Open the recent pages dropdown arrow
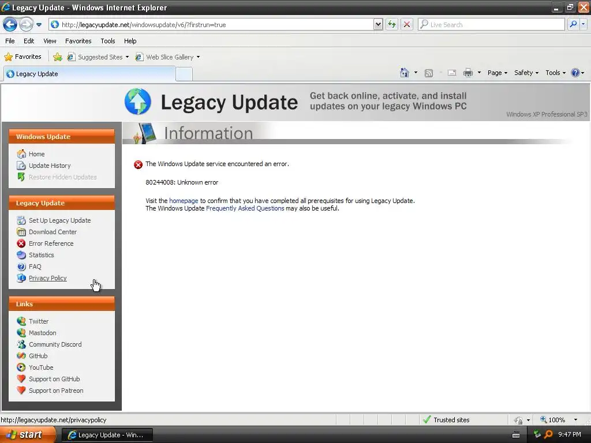This screenshot has width=591, height=443. tap(39, 25)
